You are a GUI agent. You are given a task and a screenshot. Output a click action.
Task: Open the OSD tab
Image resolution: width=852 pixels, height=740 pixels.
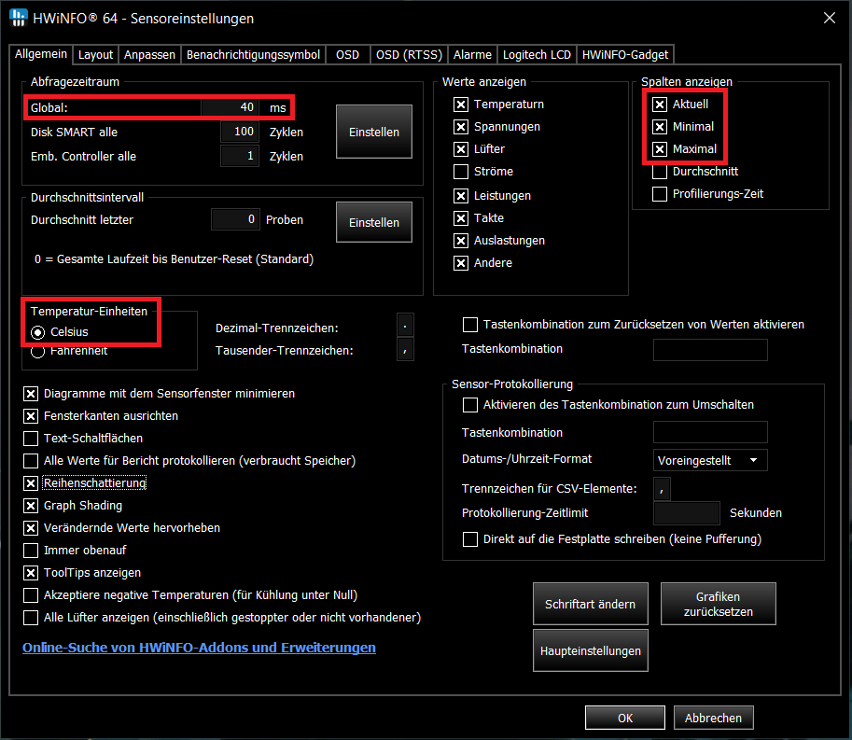348,55
